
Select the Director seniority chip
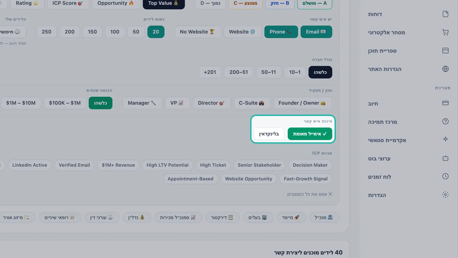click(x=212, y=103)
